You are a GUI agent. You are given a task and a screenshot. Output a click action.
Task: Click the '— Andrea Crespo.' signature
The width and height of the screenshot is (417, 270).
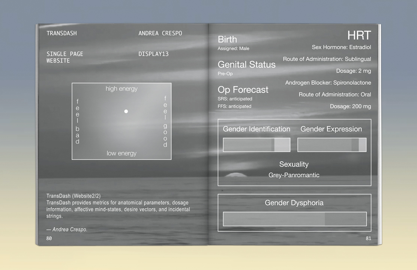coord(67,229)
